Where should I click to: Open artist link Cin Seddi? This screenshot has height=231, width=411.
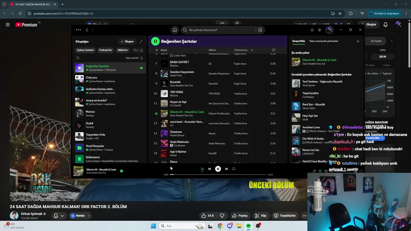pos(175,106)
